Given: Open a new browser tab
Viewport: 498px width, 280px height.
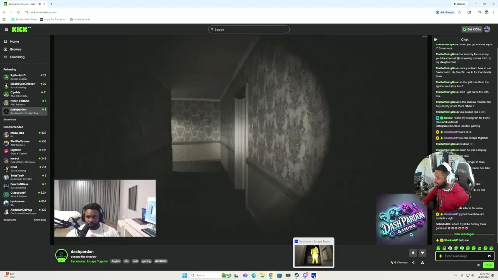Looking at the screenshot, I should point(51,4).
